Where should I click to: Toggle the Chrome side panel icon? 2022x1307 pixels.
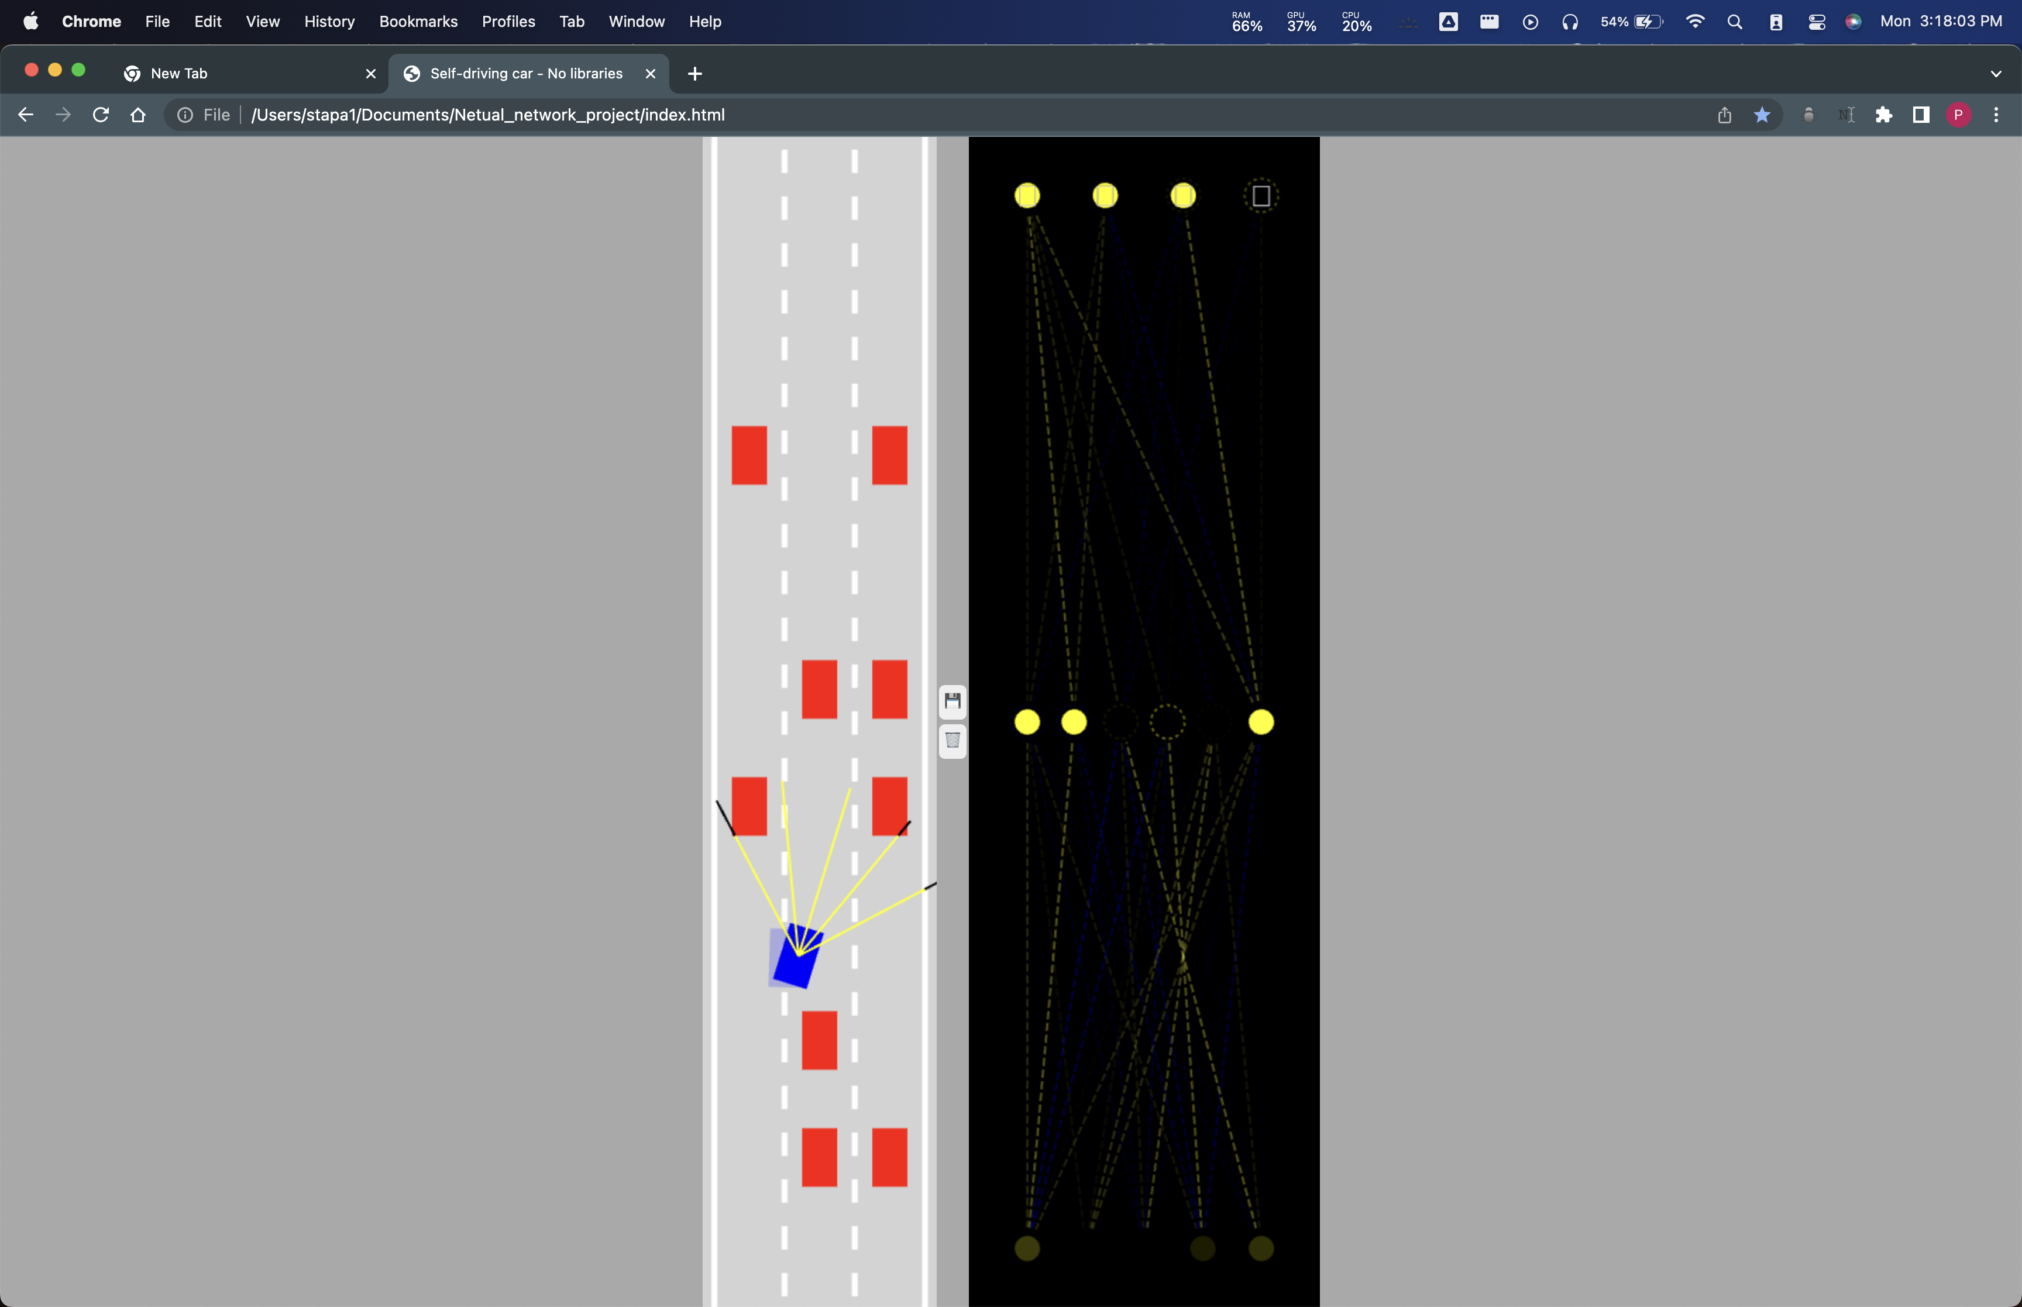click(1921, 115)
